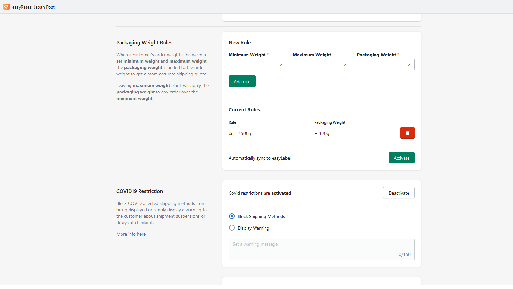The width and height of the screenshot is (513, 289).
Task: Deactivate Covid restrictions
Action: (x=399, y=193)
